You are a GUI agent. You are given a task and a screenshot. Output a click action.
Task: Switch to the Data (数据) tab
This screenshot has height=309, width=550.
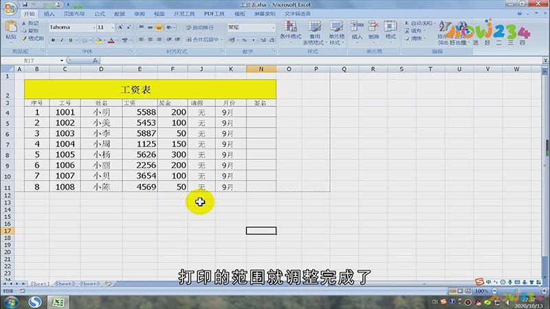(x=119, y=14)
